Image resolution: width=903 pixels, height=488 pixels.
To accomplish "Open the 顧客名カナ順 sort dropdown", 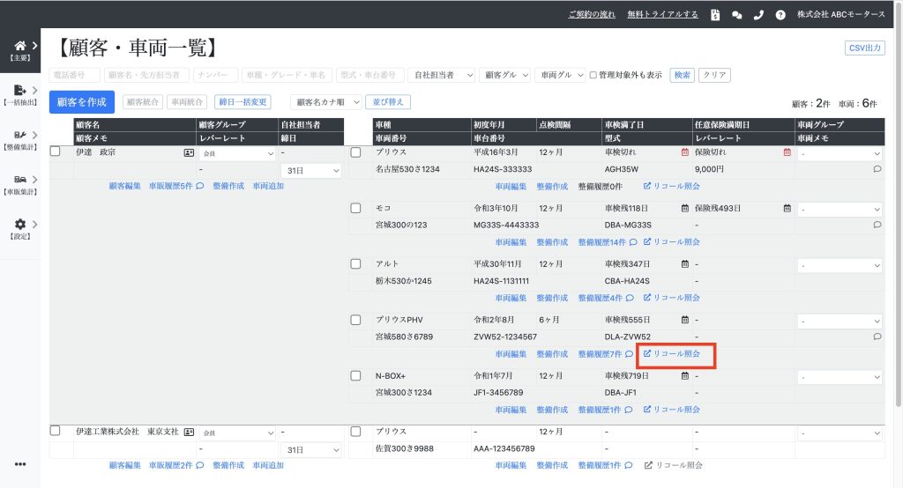I will tap(328, 102).
